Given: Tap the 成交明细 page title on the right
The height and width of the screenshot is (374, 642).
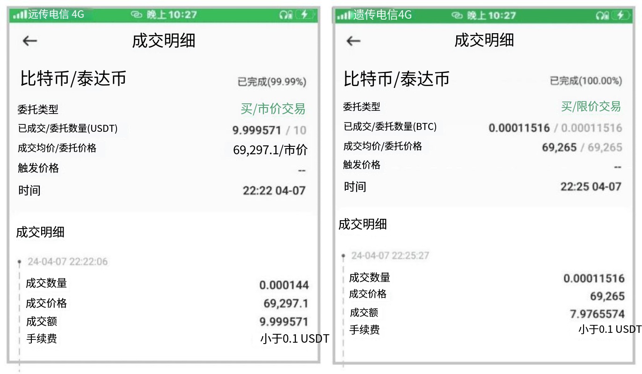Looking at the screenshot, I should [x=484, y=41].
